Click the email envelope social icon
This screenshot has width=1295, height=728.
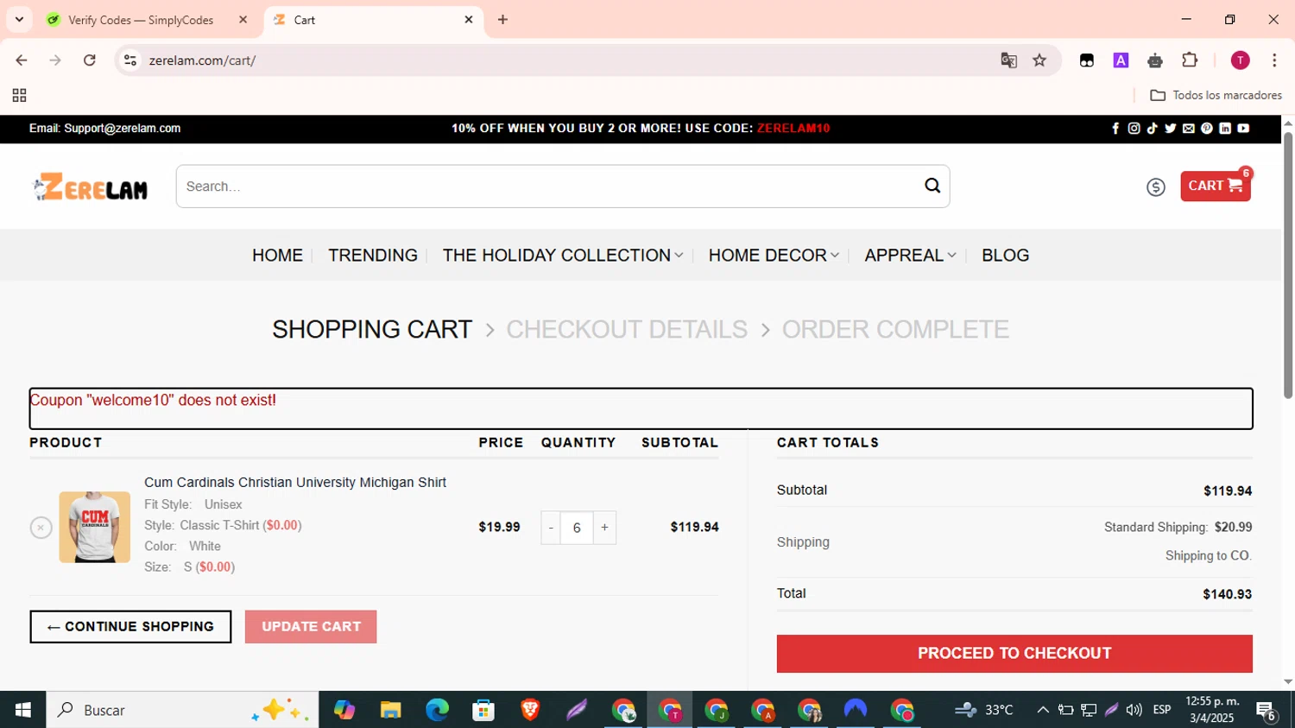(1189, 129)
